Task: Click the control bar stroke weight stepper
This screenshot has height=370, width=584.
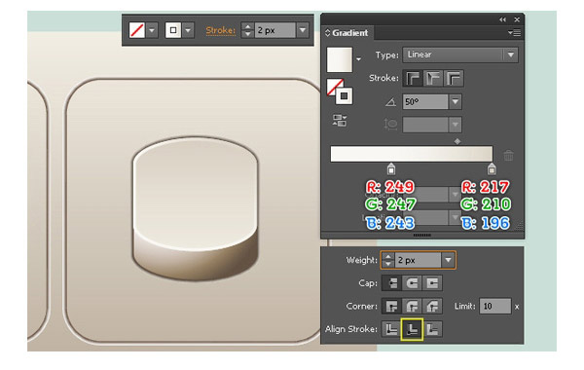Action: (247, 30)
